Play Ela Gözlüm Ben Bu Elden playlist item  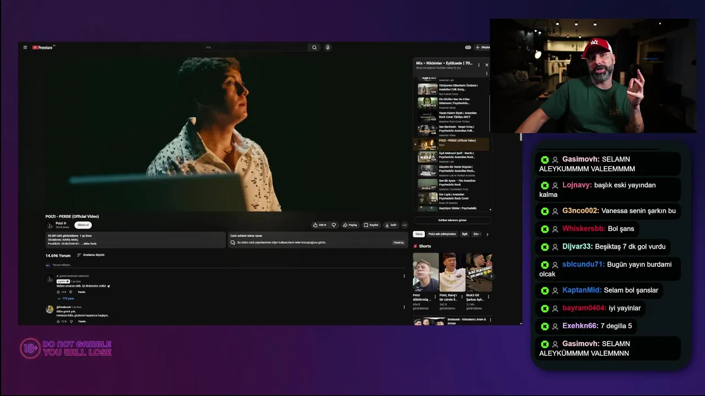coord(452,103)
